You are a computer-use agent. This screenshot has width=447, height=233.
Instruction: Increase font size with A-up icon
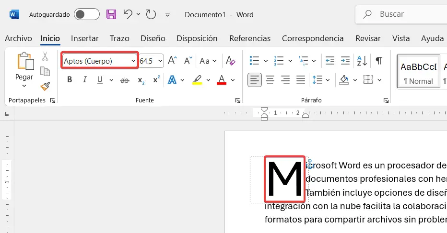(172, 60)
